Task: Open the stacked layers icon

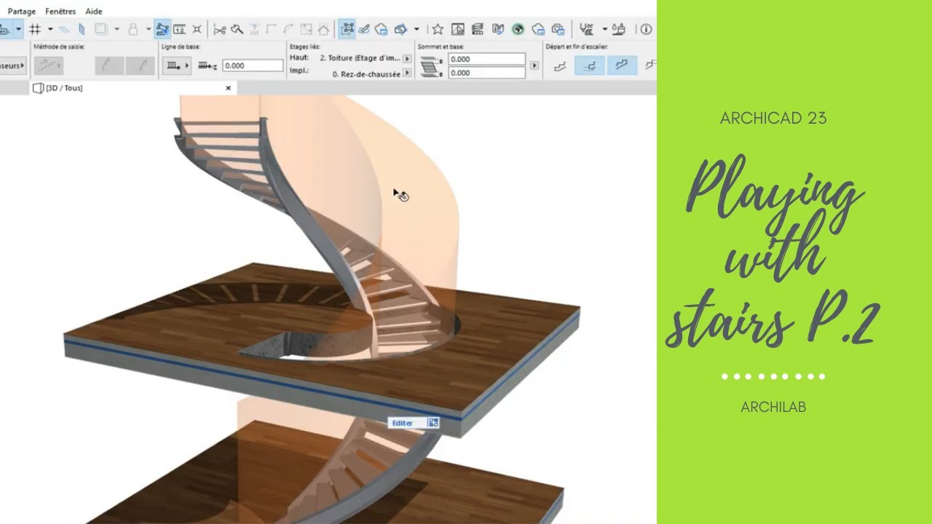Action: (x=478, y=29)
